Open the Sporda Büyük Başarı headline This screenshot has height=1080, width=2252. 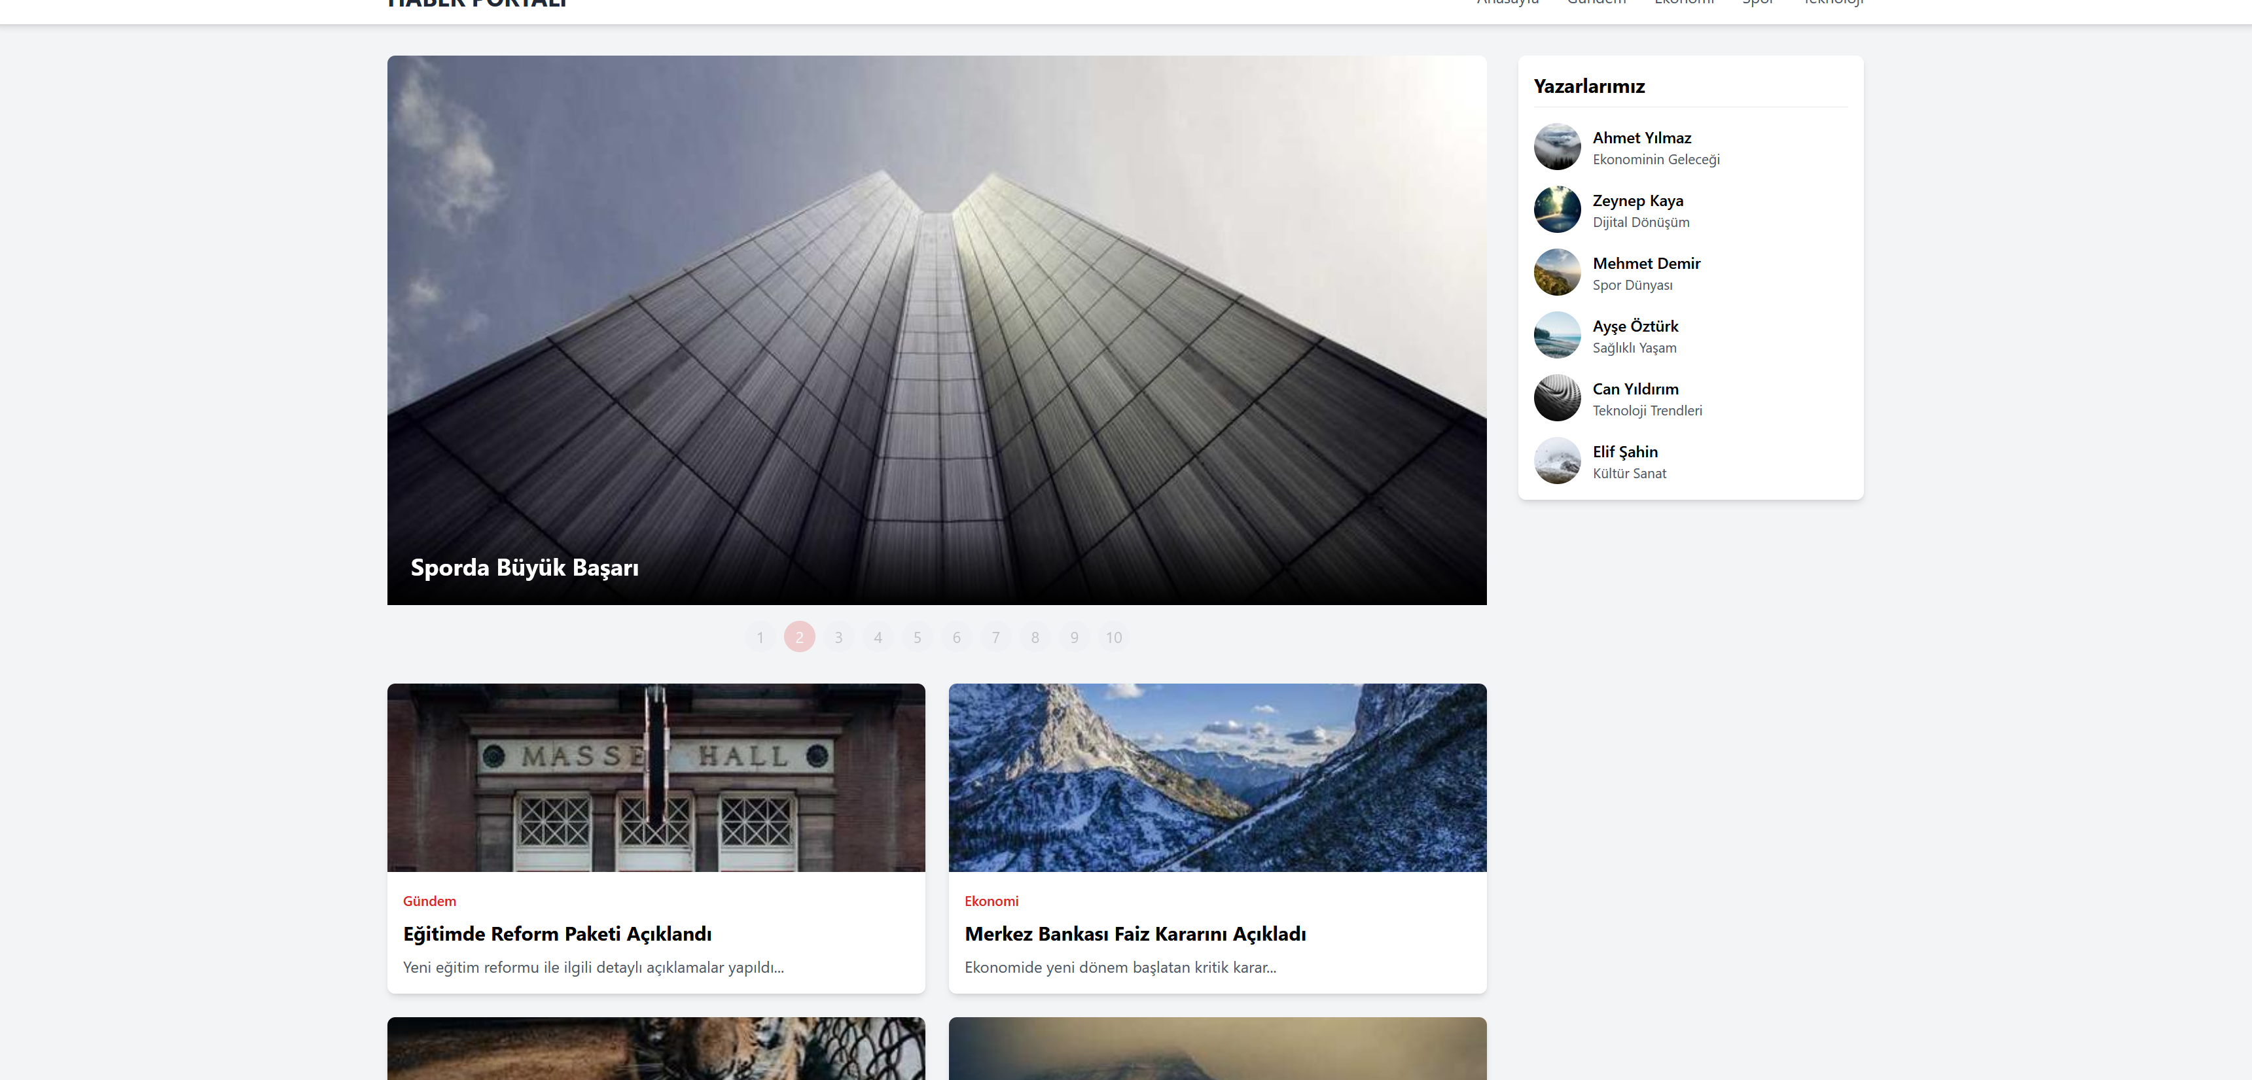pos(524,568)
